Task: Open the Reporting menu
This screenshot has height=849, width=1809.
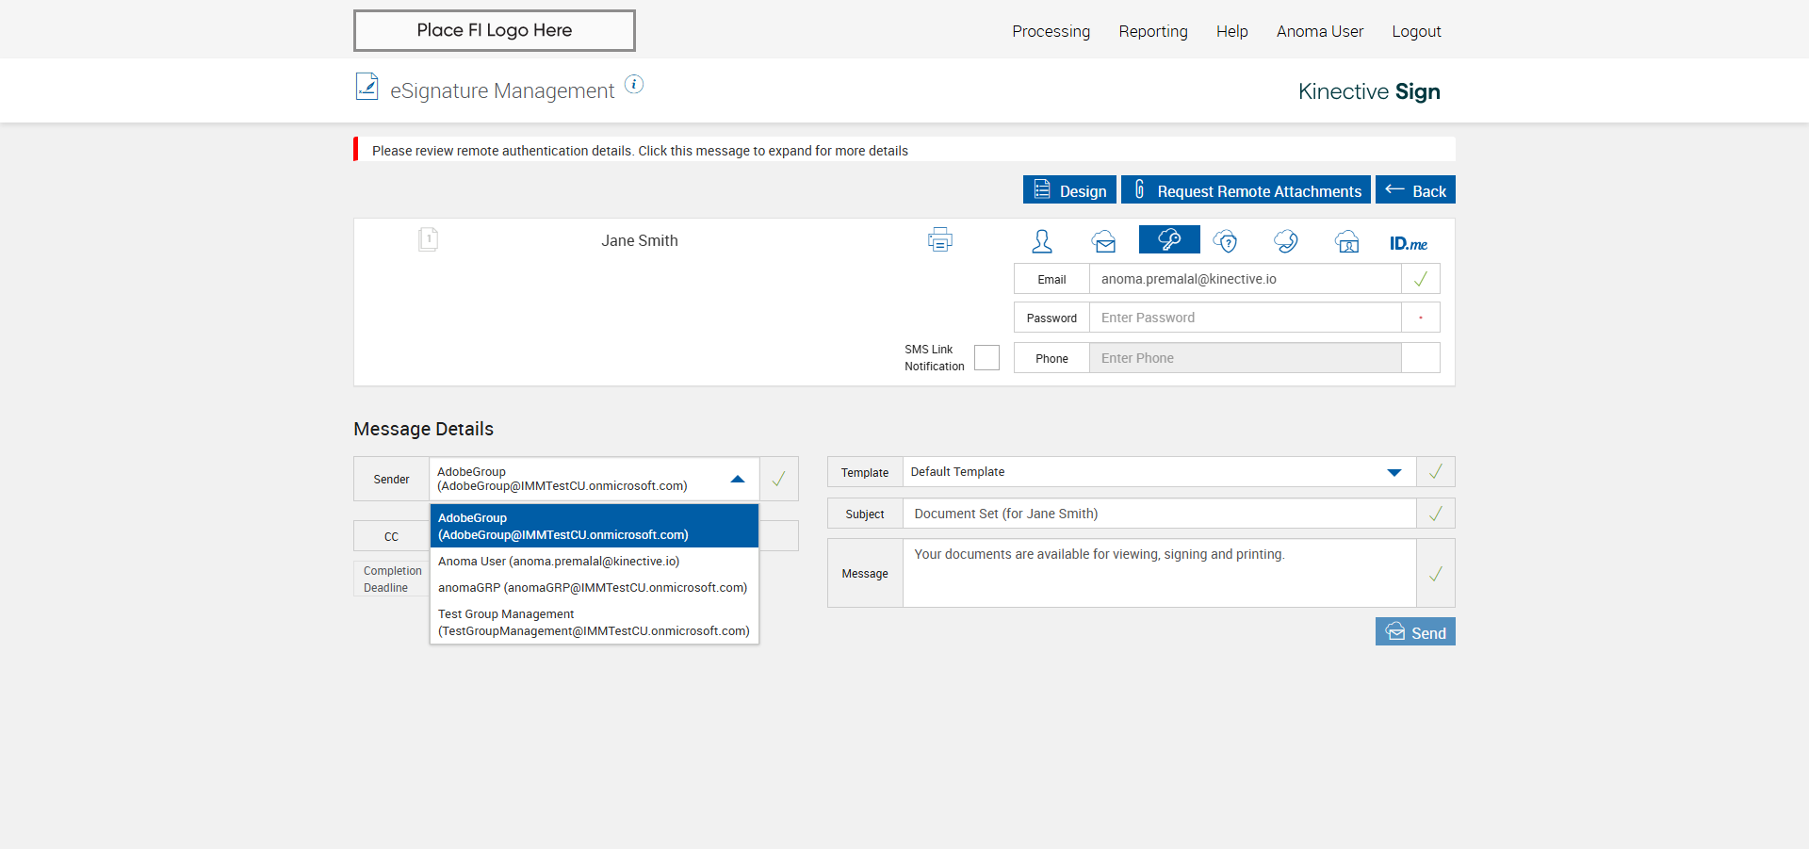Action: coord(1153,31)
